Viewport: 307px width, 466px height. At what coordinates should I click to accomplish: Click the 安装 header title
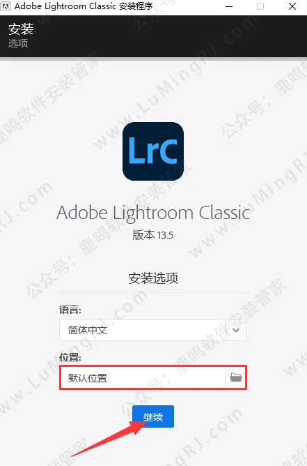(21, 29)
